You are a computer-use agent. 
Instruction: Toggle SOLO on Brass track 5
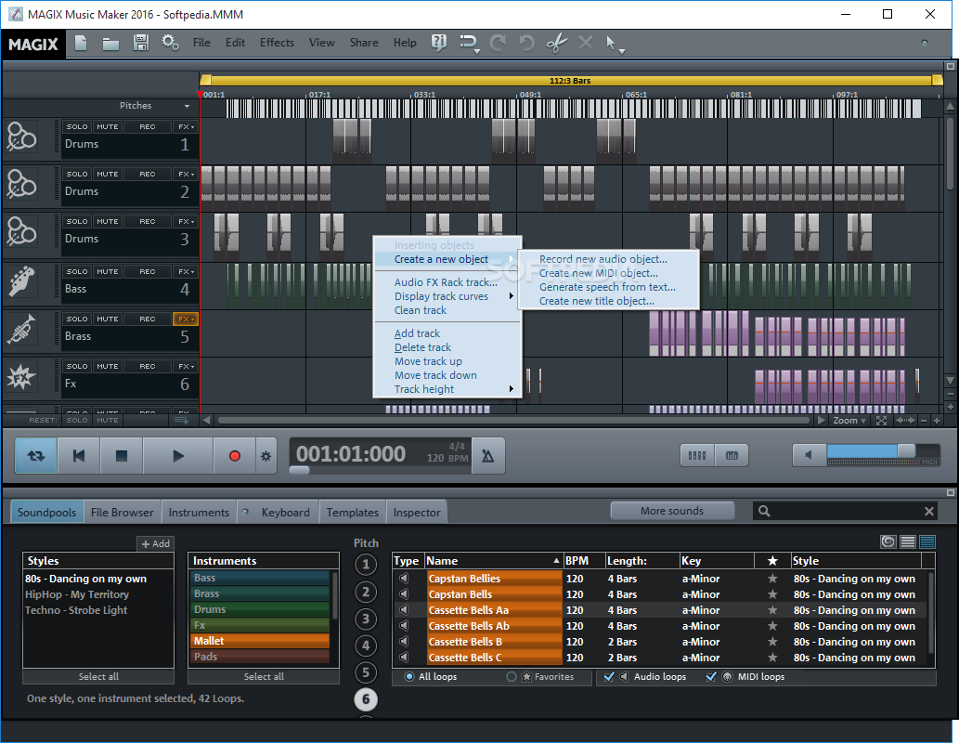pos(77,319)
